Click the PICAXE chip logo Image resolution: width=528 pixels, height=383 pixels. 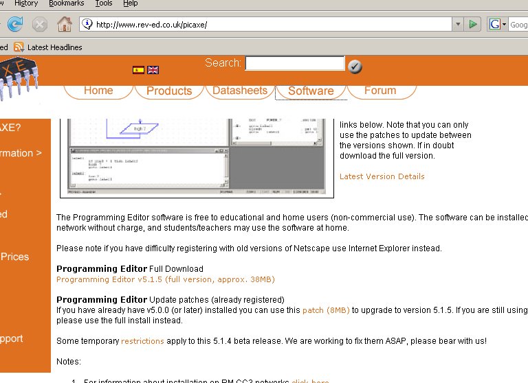pos(19,78)
